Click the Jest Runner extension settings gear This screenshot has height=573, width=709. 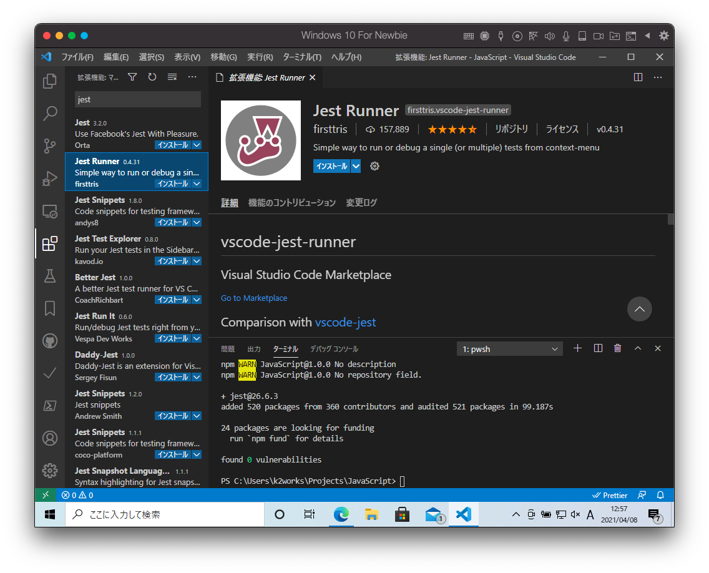tap(374, 166)
